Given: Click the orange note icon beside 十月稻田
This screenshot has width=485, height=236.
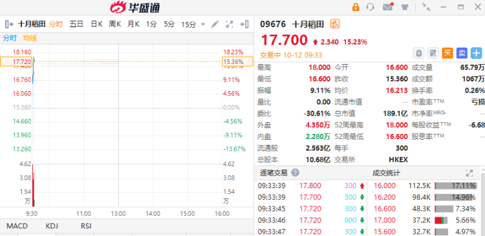Looking at the screenshot, I should pos(335,24).
